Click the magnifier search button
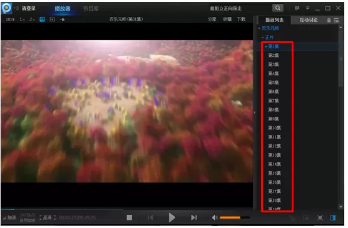 [x=278, y=8]
